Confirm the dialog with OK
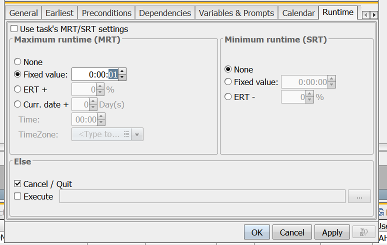Viewport: 387px width, 245px height. [257, 232]
